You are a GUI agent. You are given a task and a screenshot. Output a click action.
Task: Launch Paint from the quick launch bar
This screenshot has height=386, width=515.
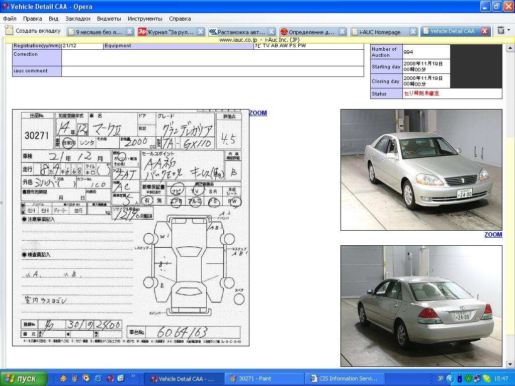click(x=74, y=378)
